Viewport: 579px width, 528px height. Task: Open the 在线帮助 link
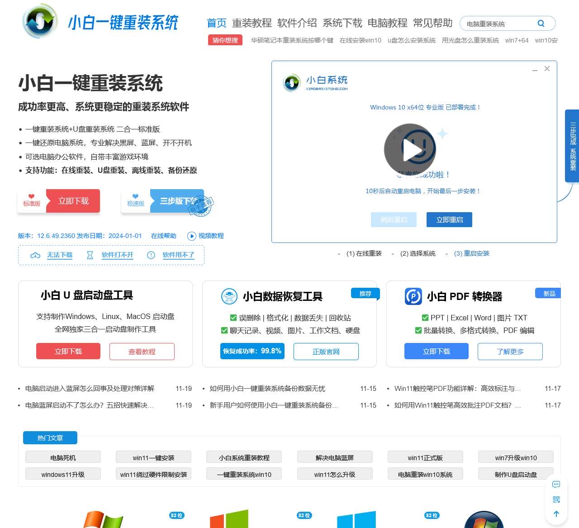[x=164, y=236]
